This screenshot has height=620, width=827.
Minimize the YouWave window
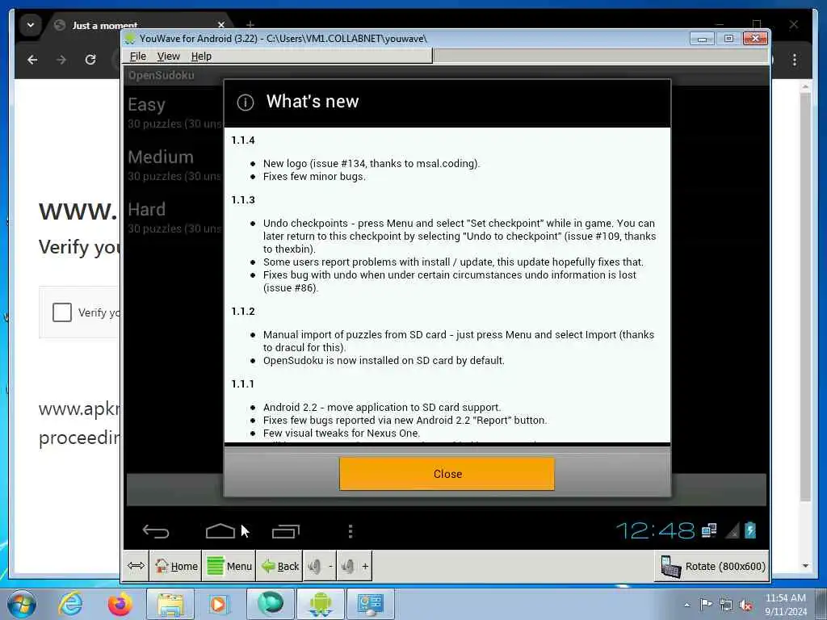pyautogui.click(x=702, y=39)
